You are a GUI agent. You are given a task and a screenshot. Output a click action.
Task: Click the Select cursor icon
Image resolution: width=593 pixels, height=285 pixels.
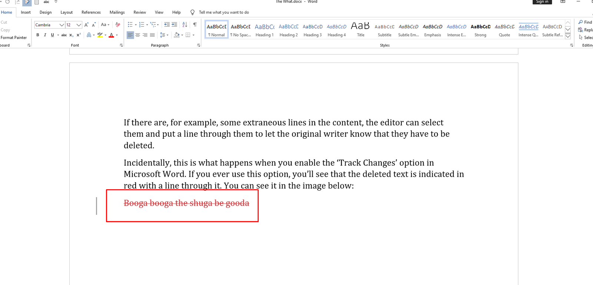581,37
